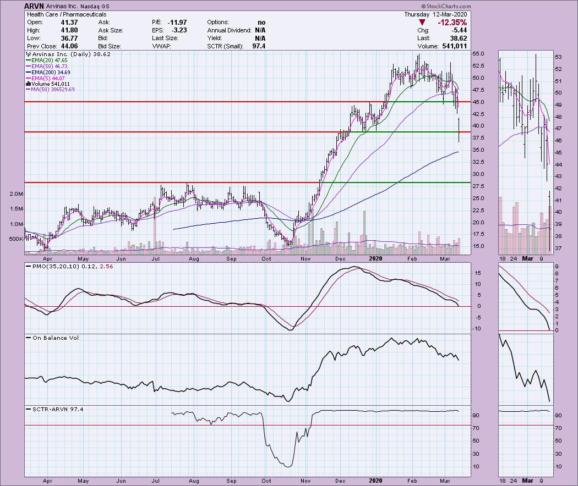
Task: Click the Bid Size label
Action: tap(110, 46)
